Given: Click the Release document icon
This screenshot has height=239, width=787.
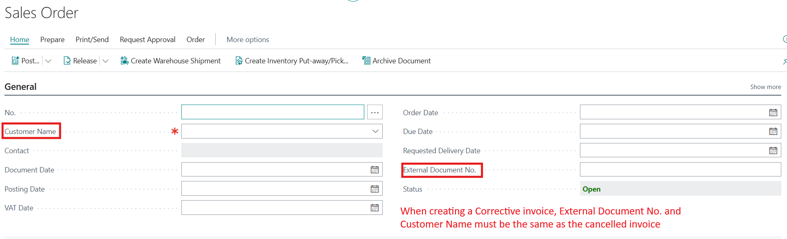Looking at the screenshot, I should tap(67, 60).
